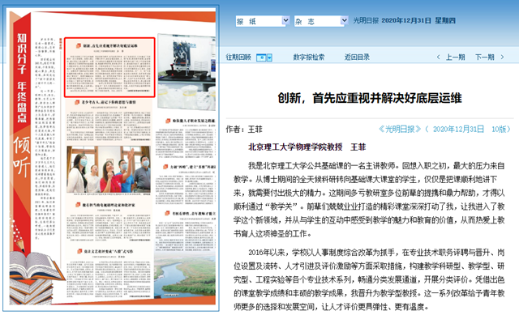Click the orange icon before 给技能人才 headline
This screenshot has height=315, width=519.
tap(168, 121)
